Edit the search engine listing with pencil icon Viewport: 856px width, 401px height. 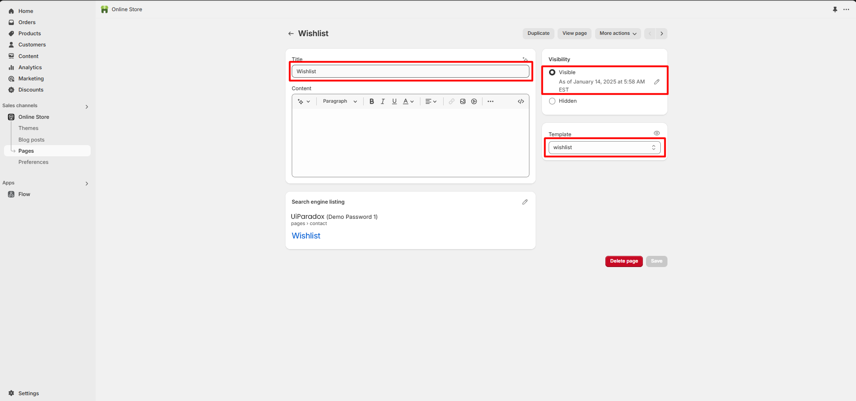[525, 202]
